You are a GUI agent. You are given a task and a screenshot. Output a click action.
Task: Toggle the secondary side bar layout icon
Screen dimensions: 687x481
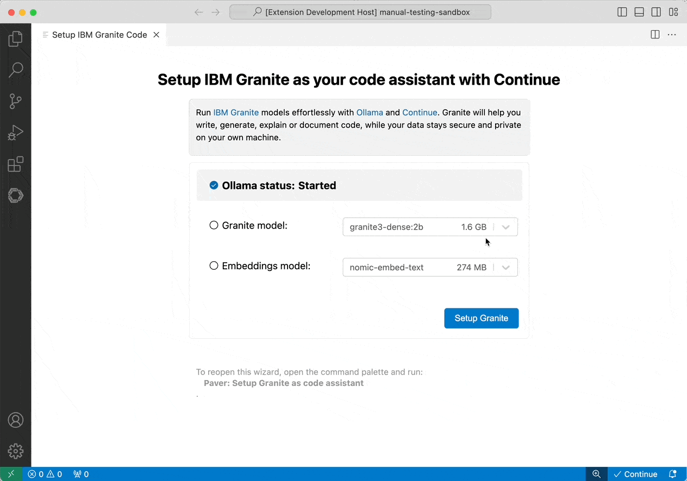point(656,12)
